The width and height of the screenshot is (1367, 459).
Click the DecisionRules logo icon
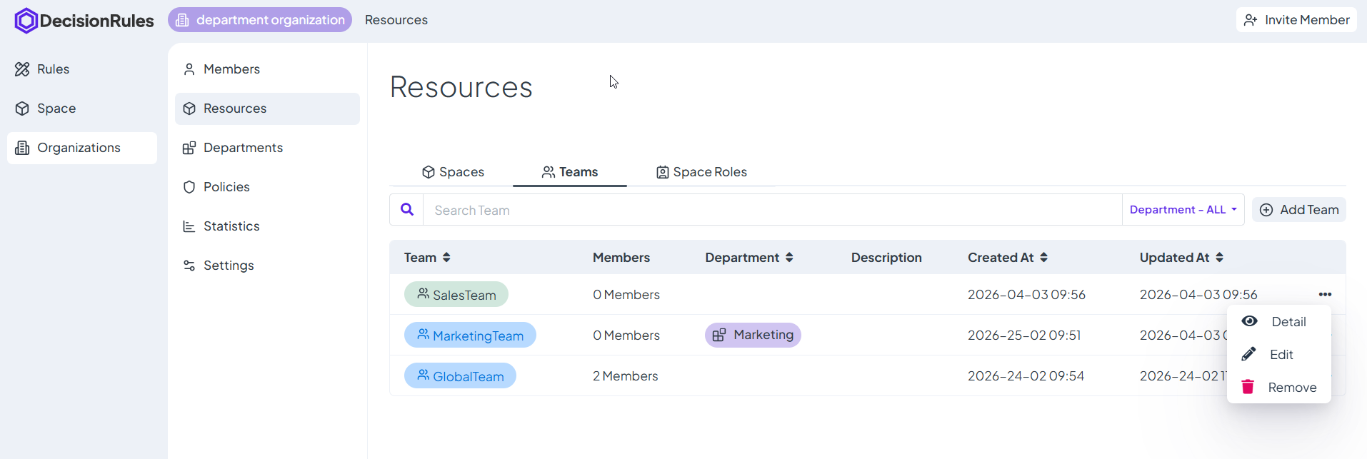click(26, 21)
